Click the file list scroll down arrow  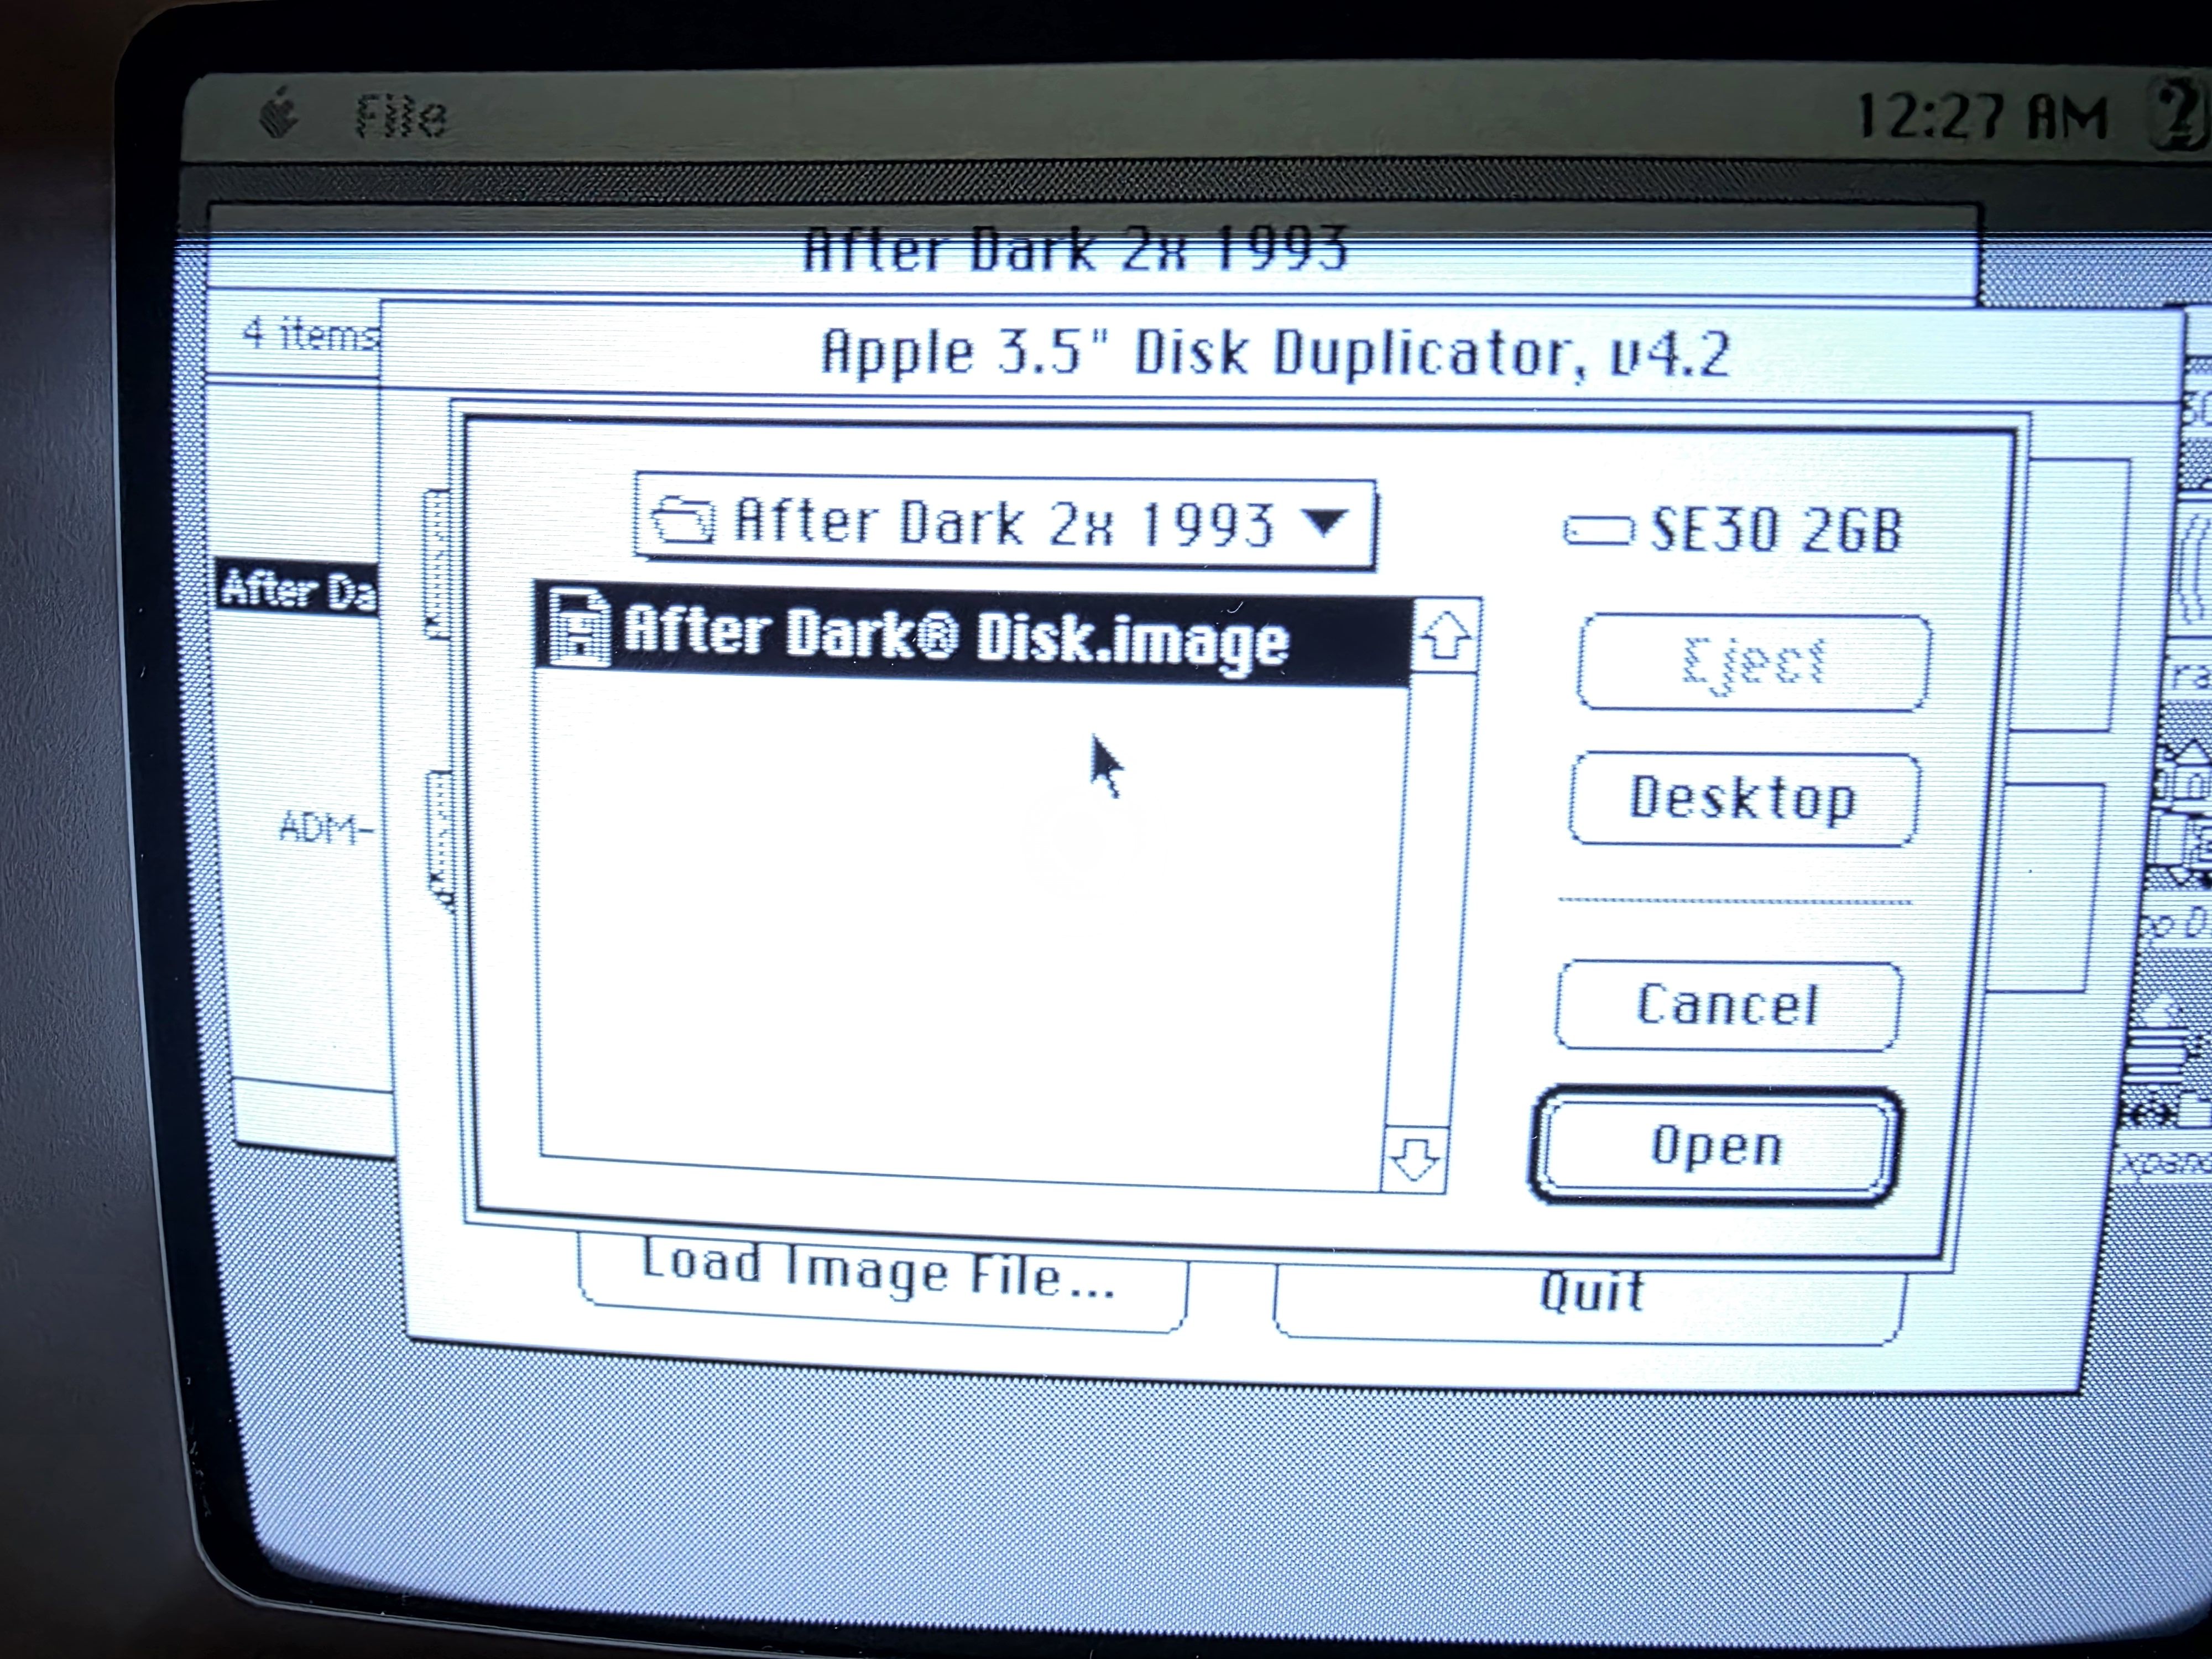pos(1414,1160)
